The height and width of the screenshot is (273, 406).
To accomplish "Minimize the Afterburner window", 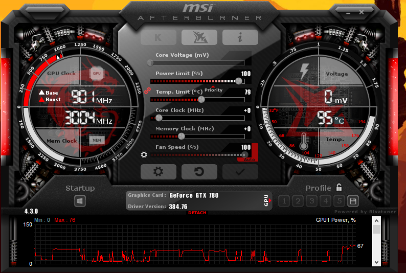I will tap(349, 13).
